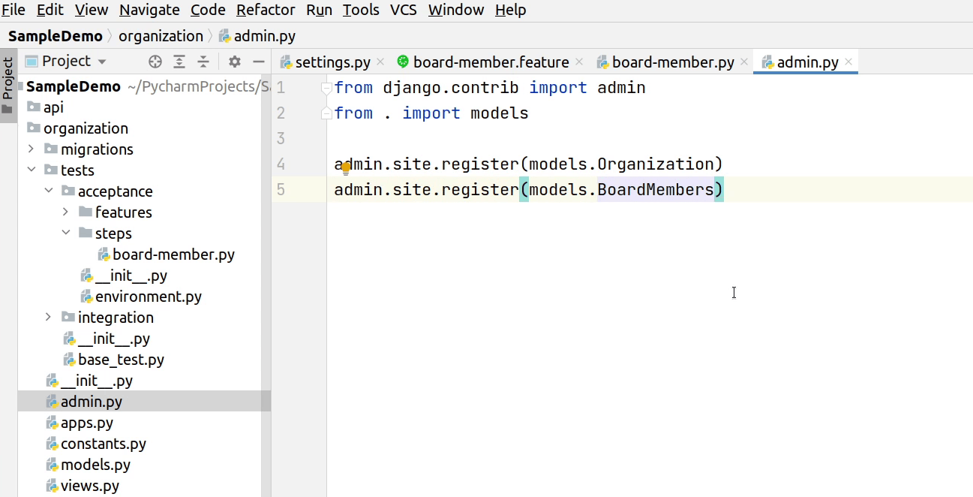Click the yellow lightbulb intention icon

coord(346,168)
